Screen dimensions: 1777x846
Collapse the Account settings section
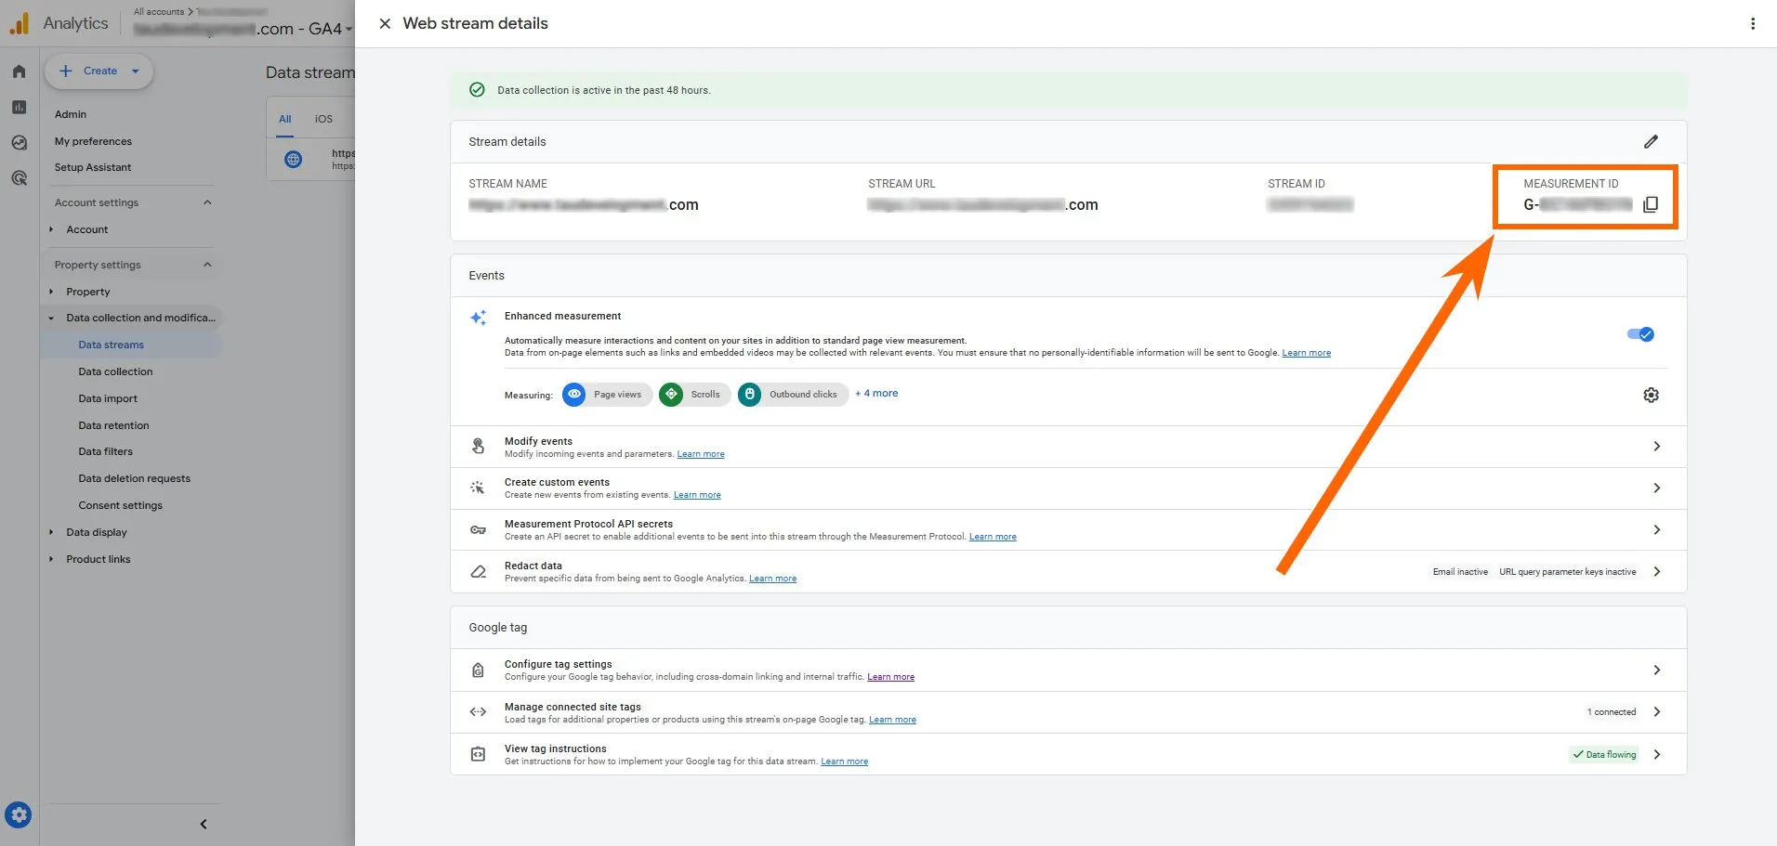coord(207,202)
